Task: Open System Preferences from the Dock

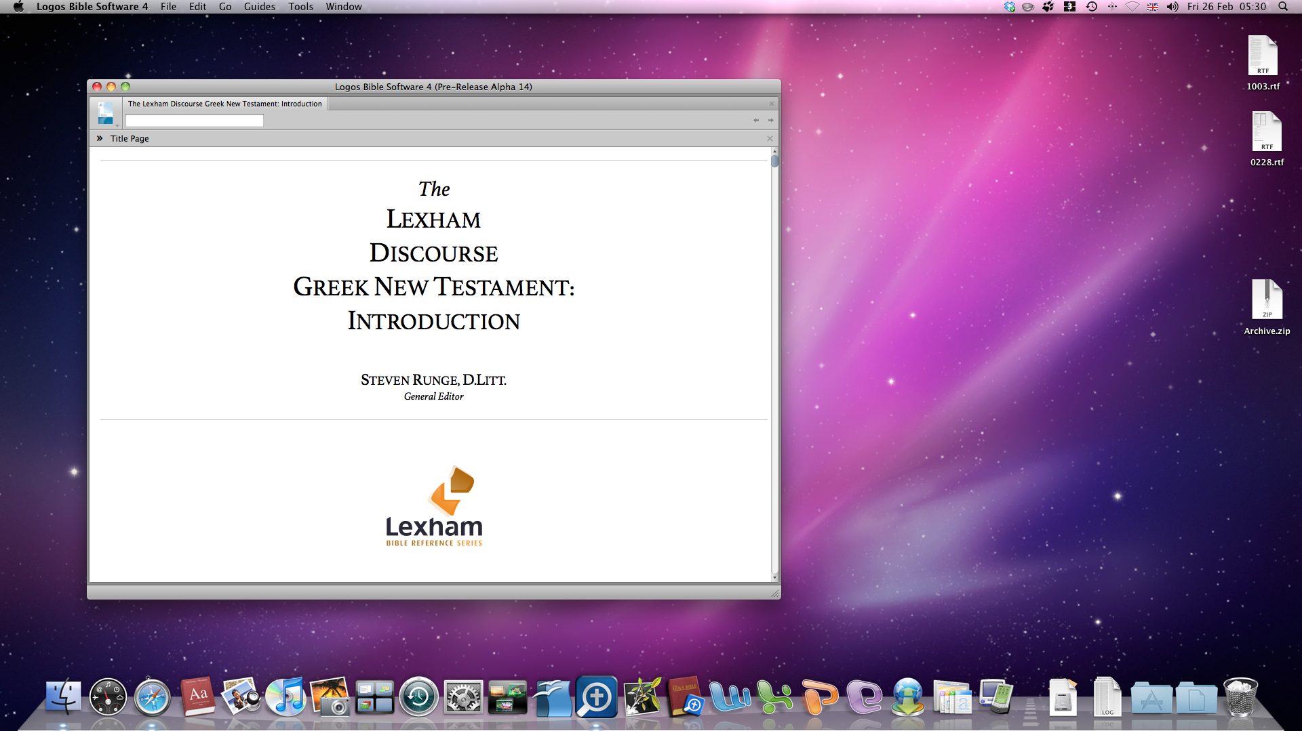Action: point(463,697)
